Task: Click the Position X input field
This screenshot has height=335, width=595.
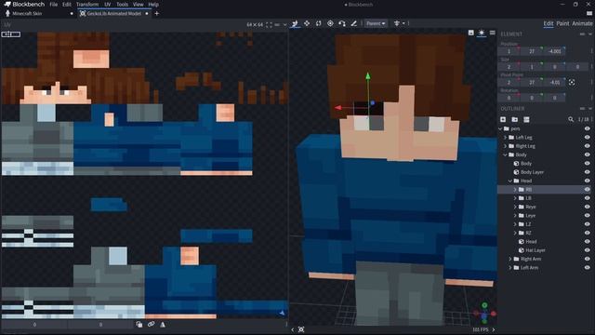Action: [x=509, y=51]
